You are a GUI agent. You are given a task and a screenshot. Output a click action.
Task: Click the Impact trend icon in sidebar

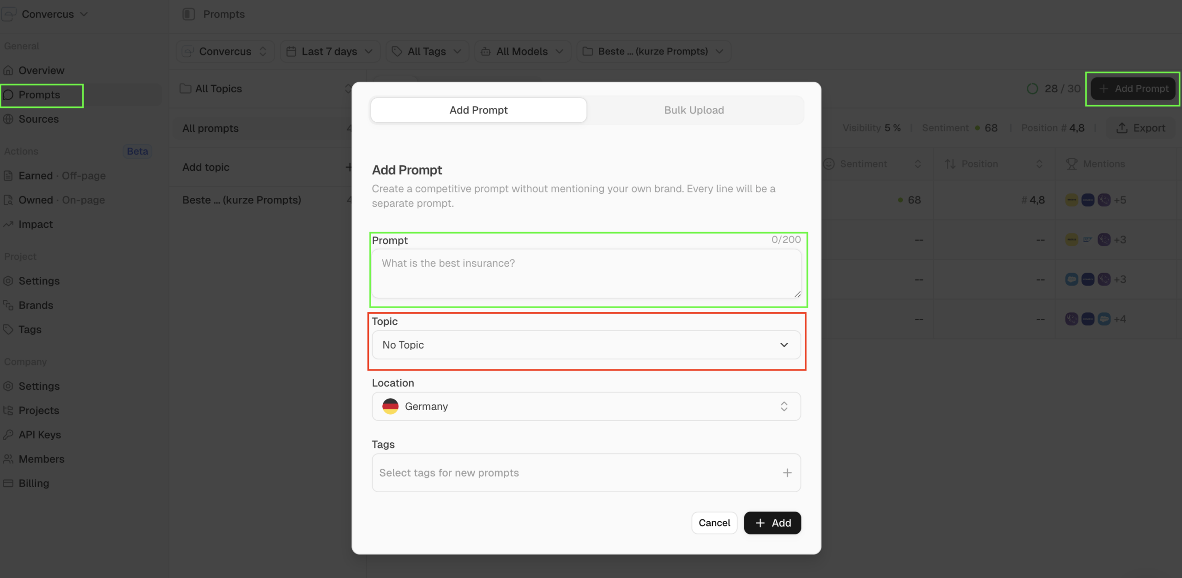(x=8, y=224)
